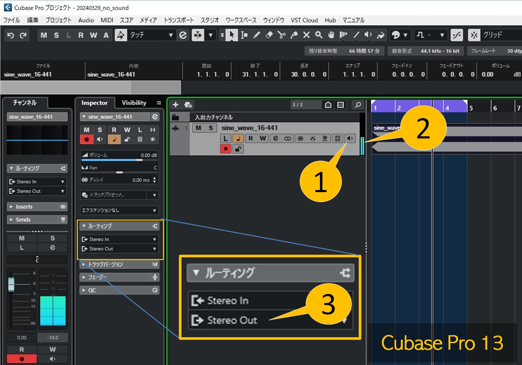Select the Color paint bucket tool
The width and height of the screenshot is (522, 365).
381,35
